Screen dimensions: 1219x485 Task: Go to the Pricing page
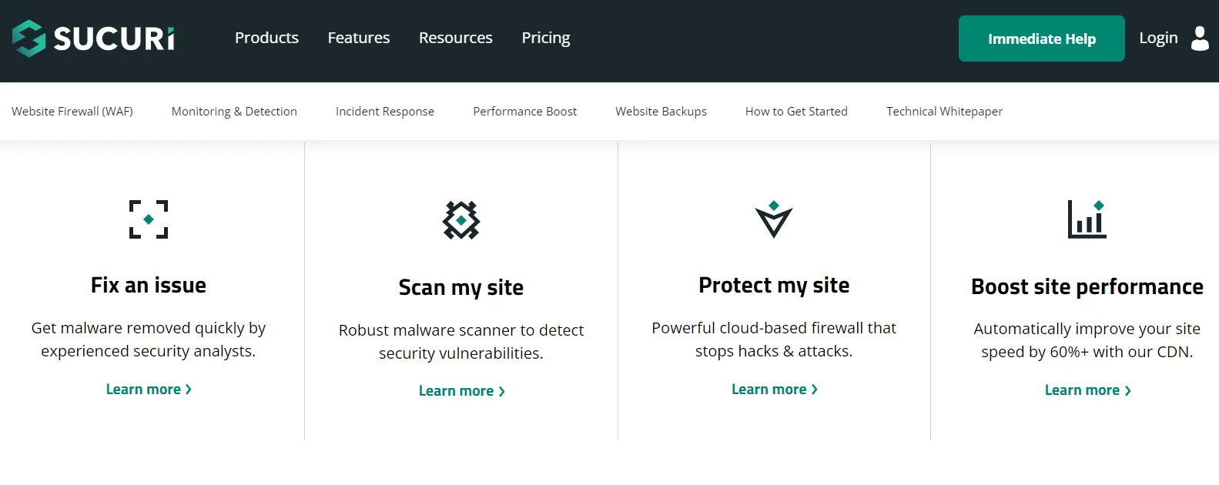pos(546,38)
